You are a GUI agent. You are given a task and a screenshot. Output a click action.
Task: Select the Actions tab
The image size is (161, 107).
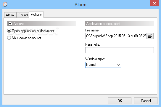pyautogui.click(x=36, y=15)
